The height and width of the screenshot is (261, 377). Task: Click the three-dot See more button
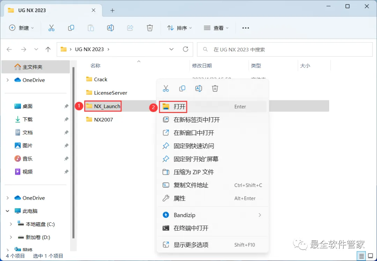coord(245,28)
